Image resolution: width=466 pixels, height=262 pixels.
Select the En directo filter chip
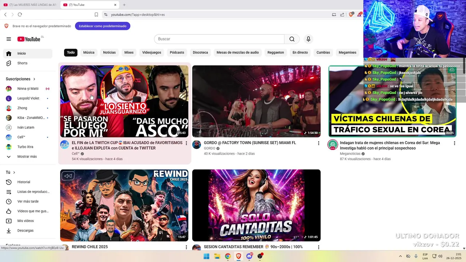[x=300, y=52]
